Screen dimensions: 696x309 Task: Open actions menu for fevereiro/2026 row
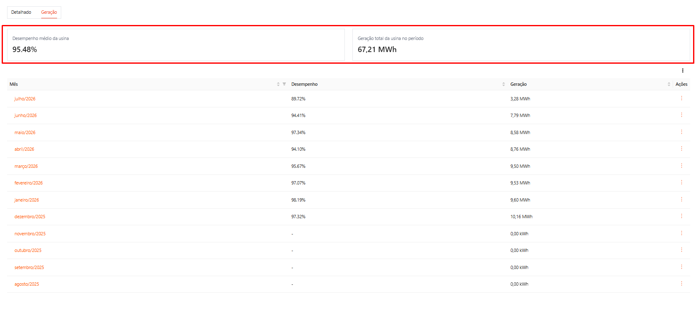coord(681,182)
